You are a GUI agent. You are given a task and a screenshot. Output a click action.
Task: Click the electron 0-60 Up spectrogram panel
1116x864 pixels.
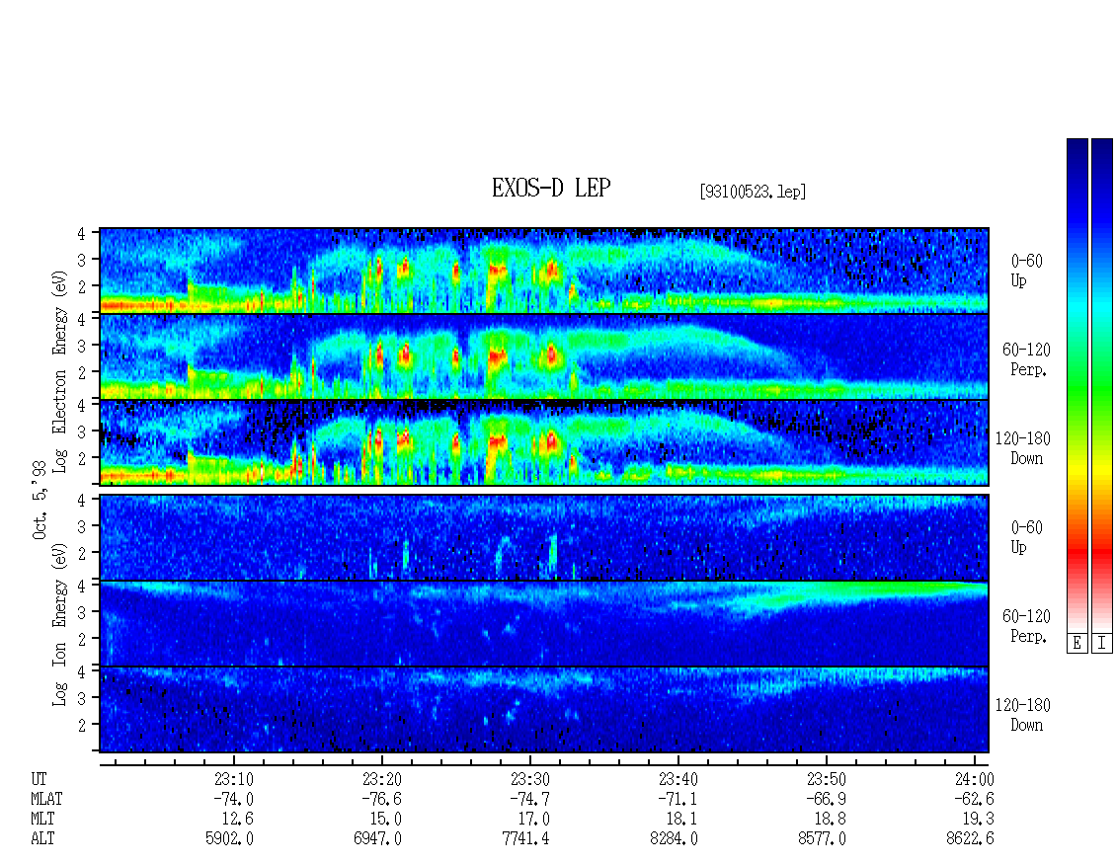click(x=544, y=271)
